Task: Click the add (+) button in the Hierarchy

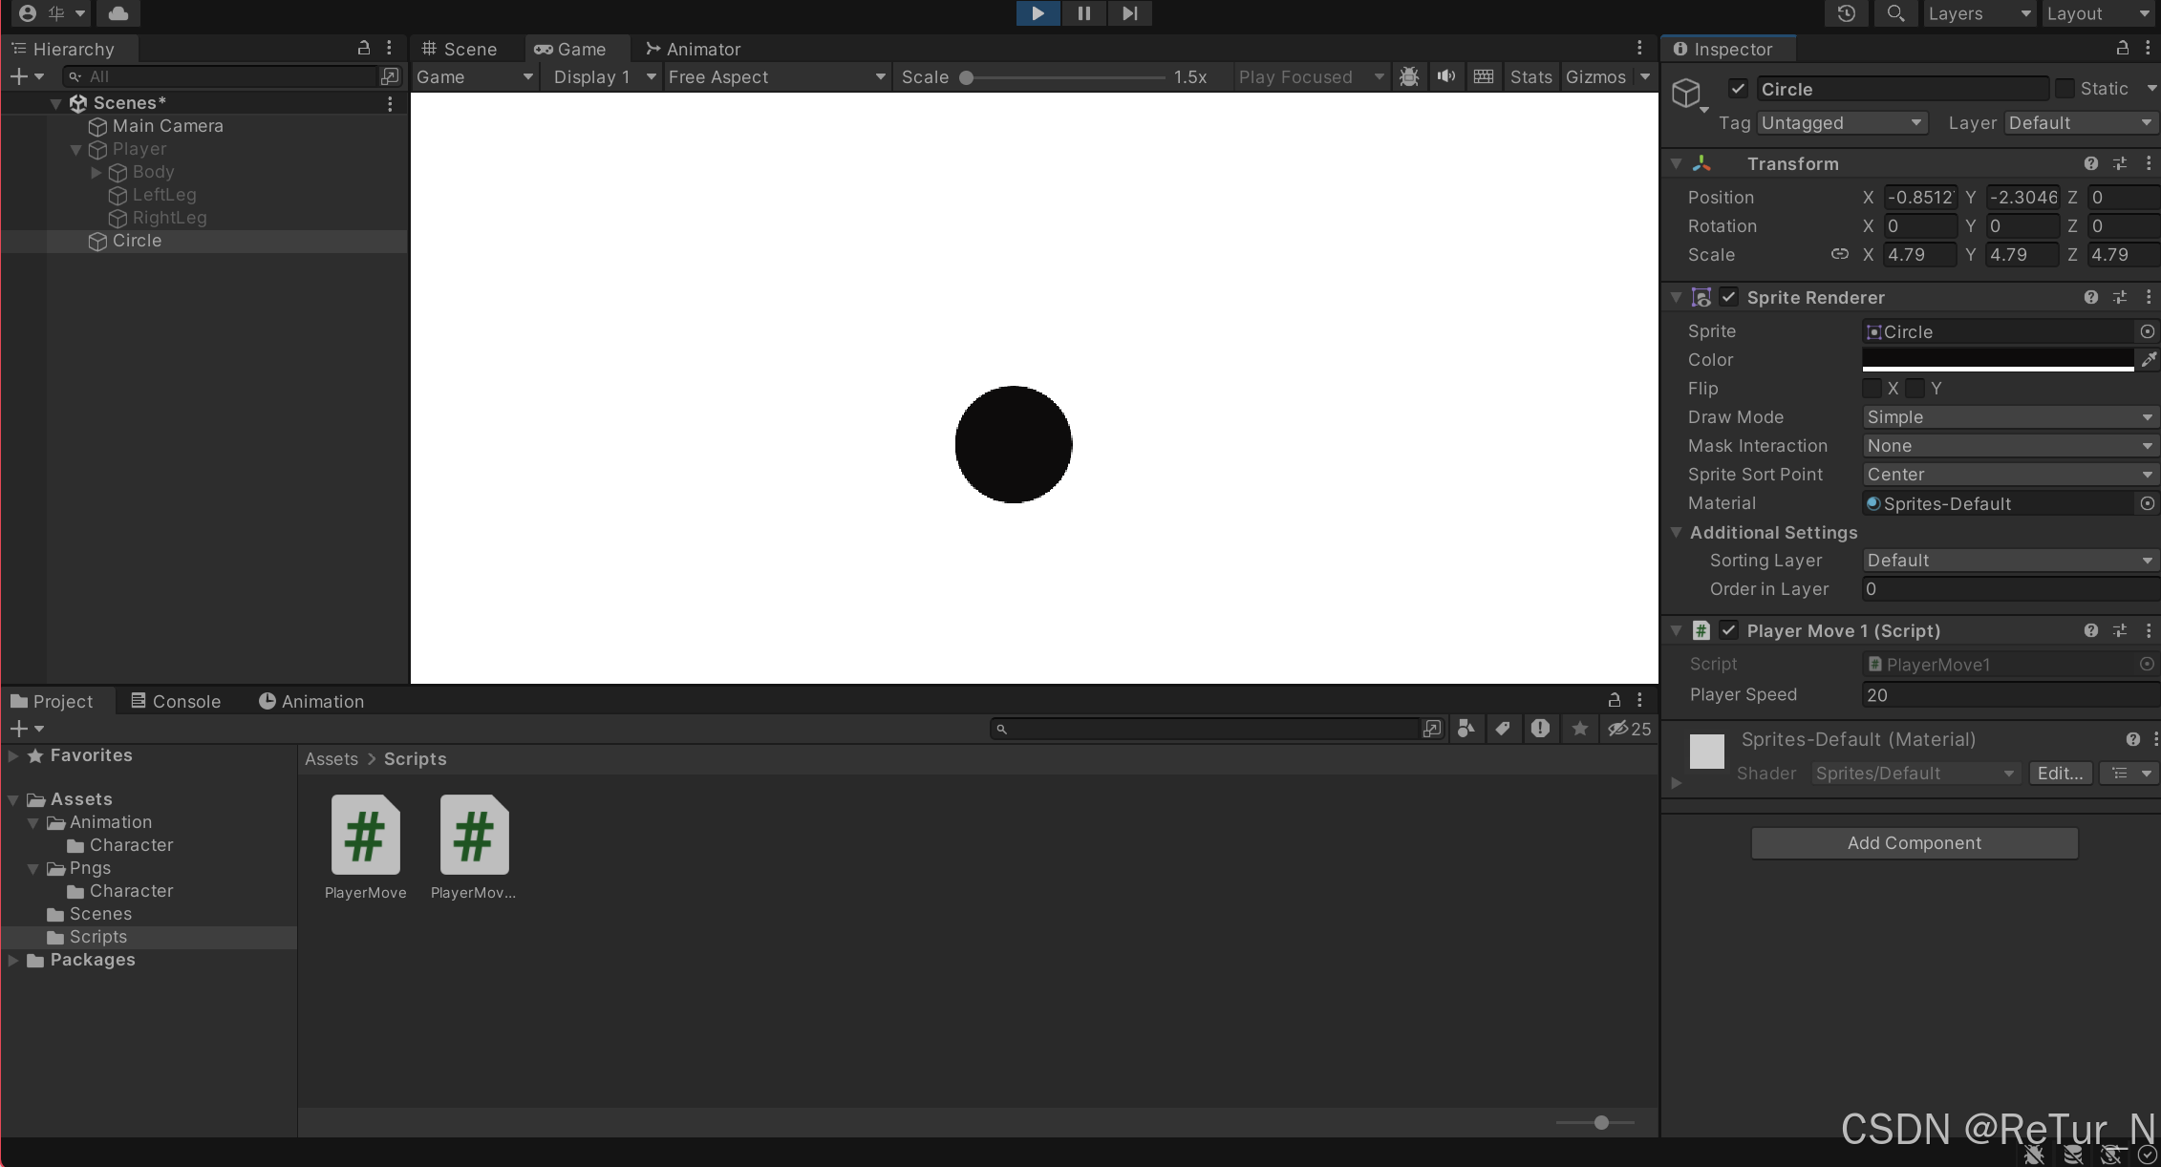Action: (x=17, y=76)
